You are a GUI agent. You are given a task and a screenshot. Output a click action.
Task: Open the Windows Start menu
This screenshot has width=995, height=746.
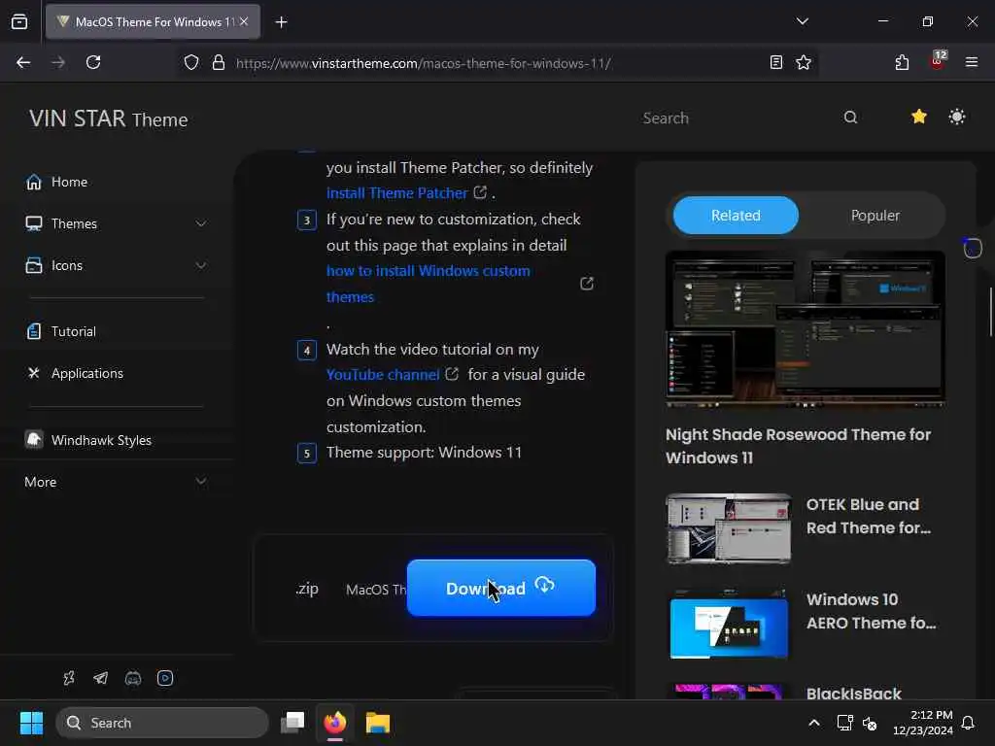click(x=31, y=723)
